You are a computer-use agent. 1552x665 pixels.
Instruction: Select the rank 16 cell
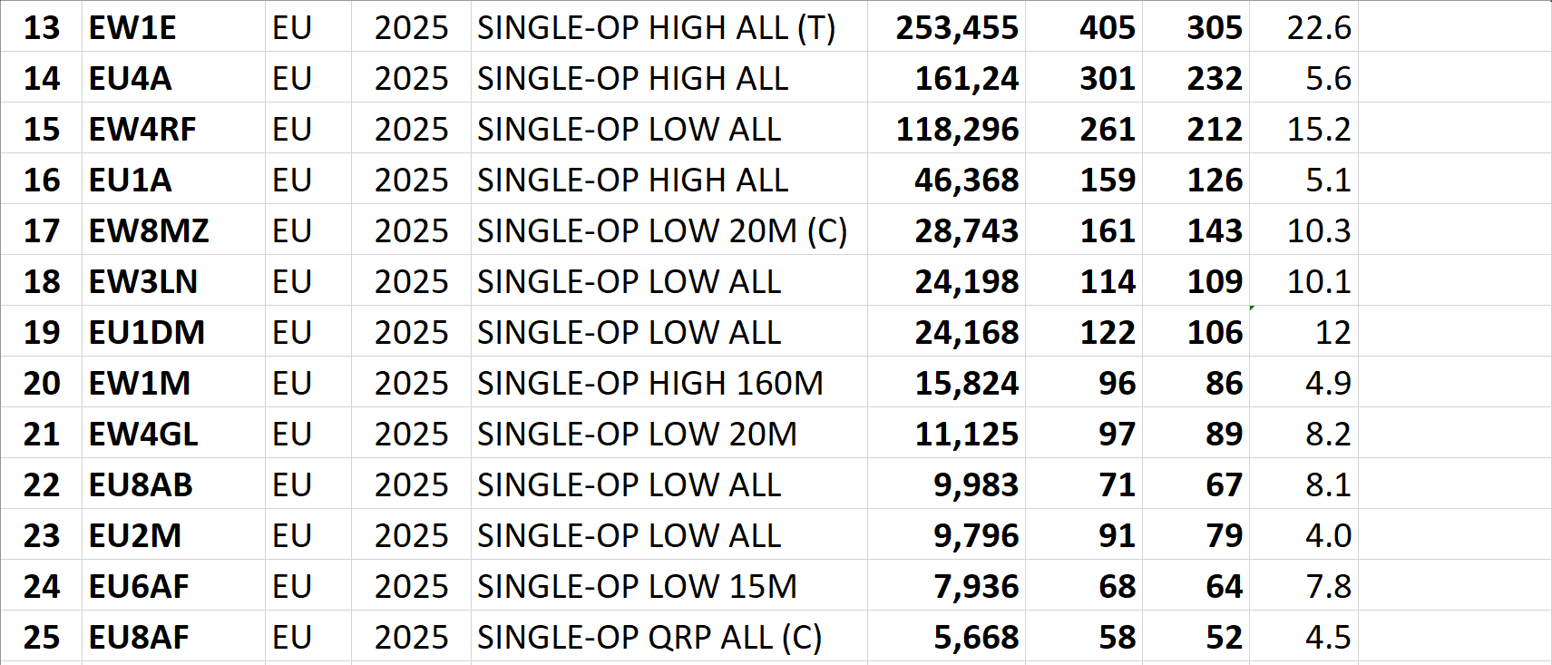tap(42, 181)
